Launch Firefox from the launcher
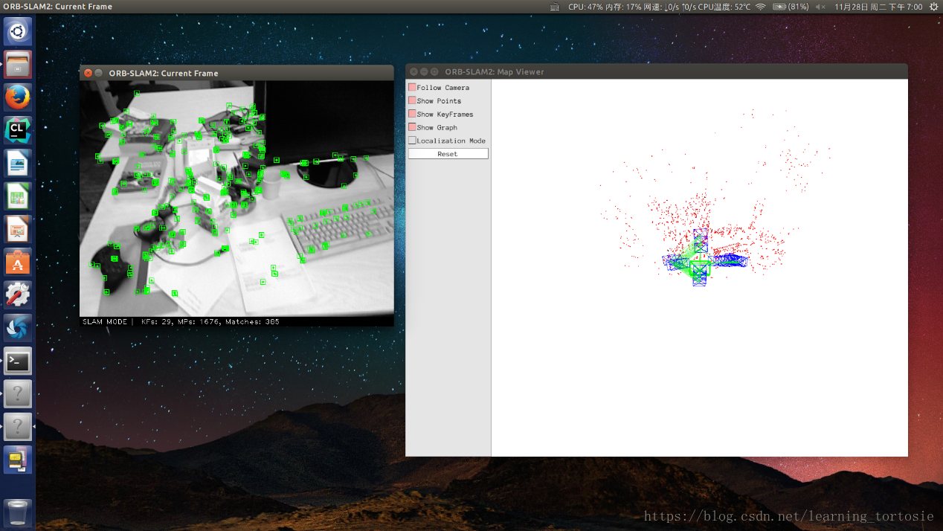943x531 pixels. pos(18,97)
